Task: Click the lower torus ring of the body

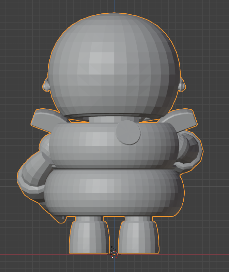Action: (114, 192)
